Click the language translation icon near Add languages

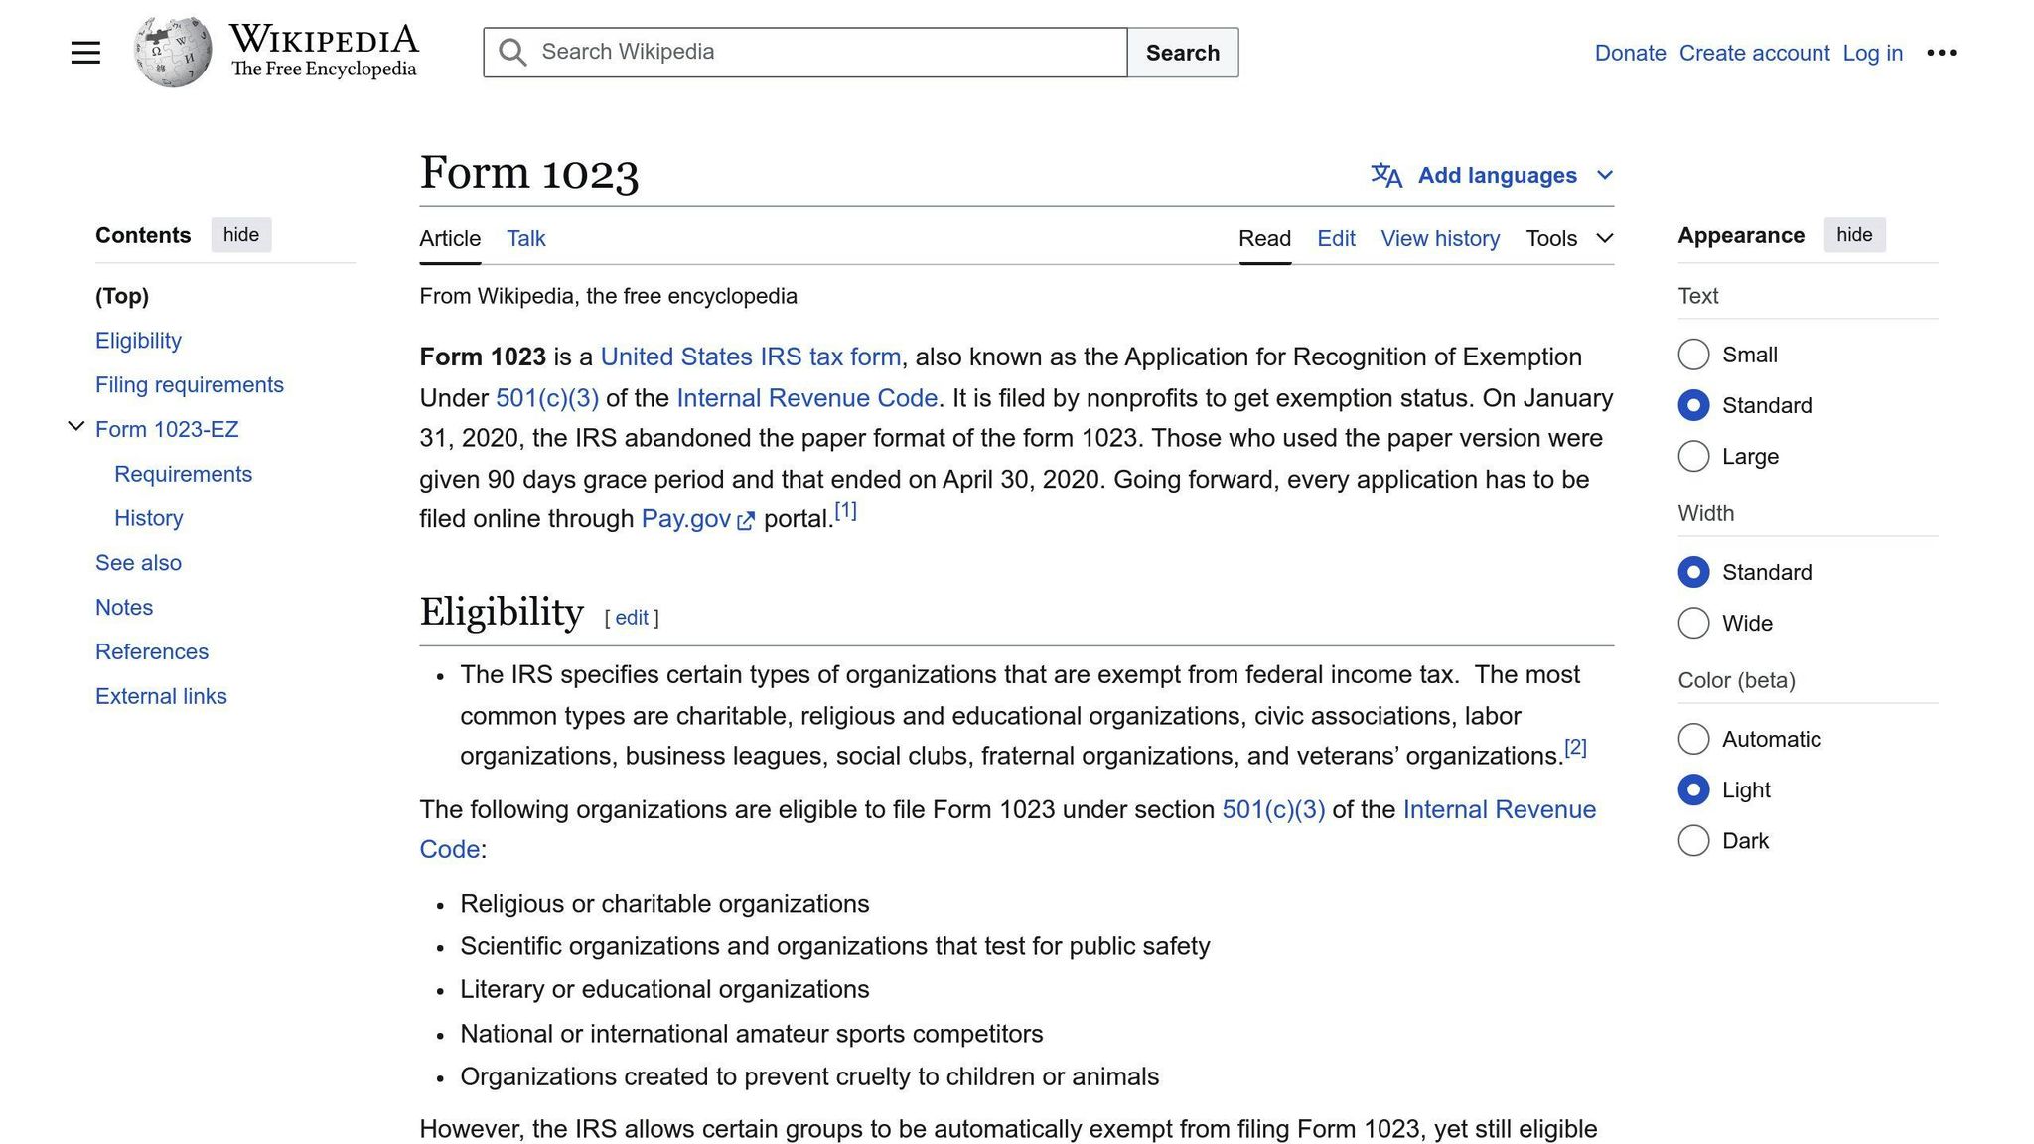pos(1384,175)
